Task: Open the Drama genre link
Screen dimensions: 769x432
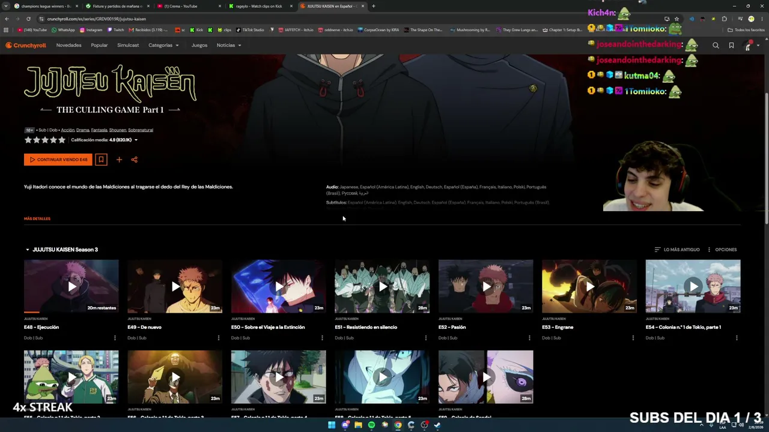Action: 83,130
